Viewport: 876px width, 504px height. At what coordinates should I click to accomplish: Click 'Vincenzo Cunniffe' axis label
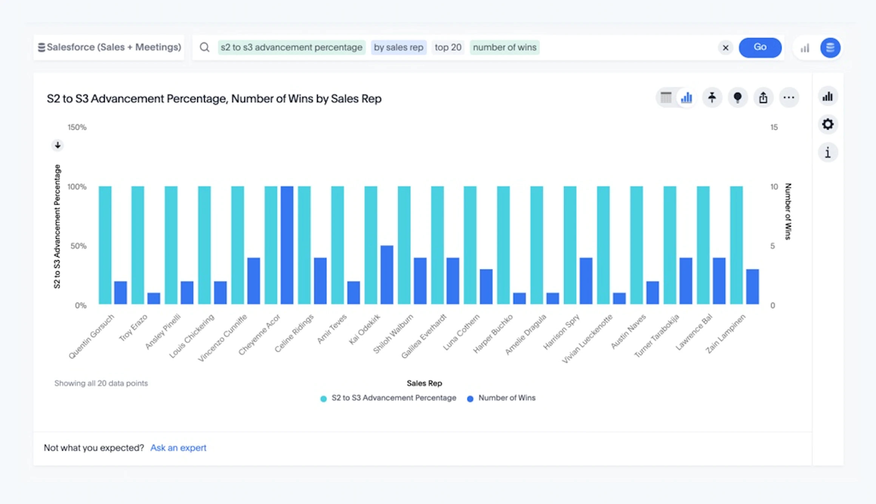coord(222,338)
